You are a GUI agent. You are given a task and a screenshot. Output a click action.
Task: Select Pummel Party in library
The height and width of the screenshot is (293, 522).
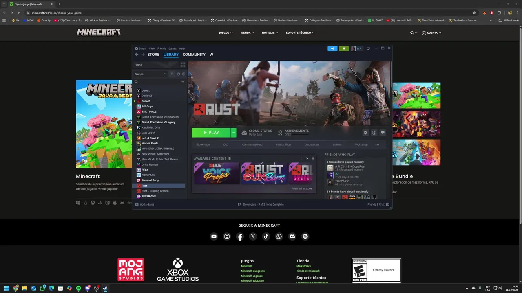click(150, 180)
